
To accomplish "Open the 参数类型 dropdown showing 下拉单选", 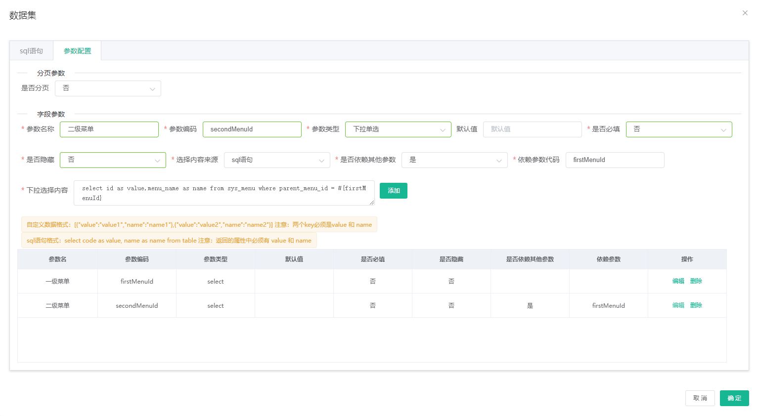I will point(398,129).
